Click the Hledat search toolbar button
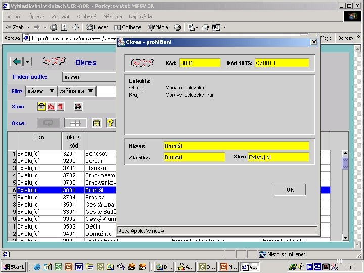Viewport: 364px width, 273px height. pos(97,27)
